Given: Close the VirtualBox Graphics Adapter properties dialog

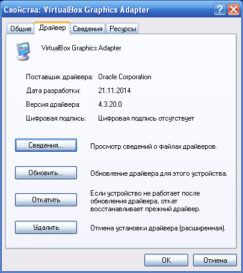Looking at the screenshot, I should click(x=233, y=10).
